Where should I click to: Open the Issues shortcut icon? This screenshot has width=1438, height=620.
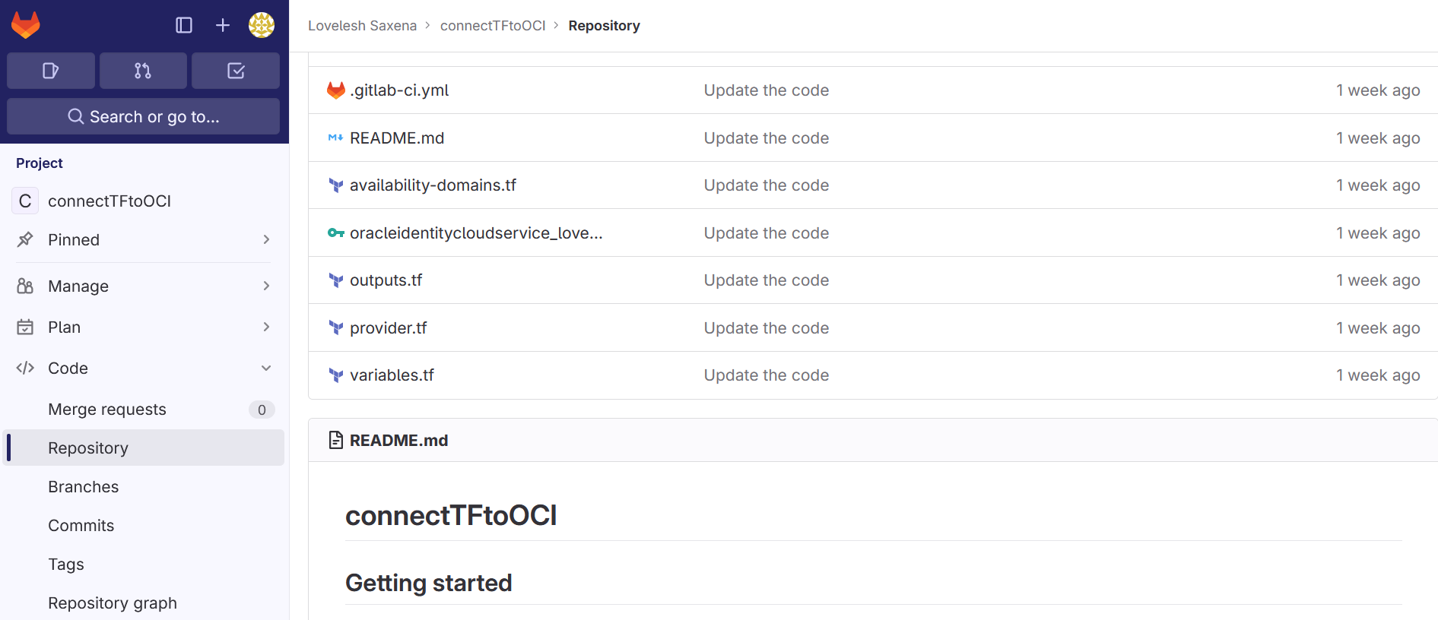51,71
